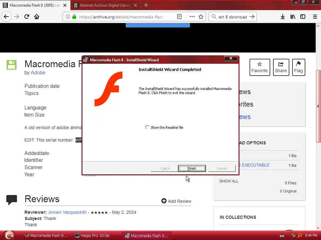Submit search with the arrow icon
The width and height of the screenshot is (321, 240).
(x=252, y=17)
